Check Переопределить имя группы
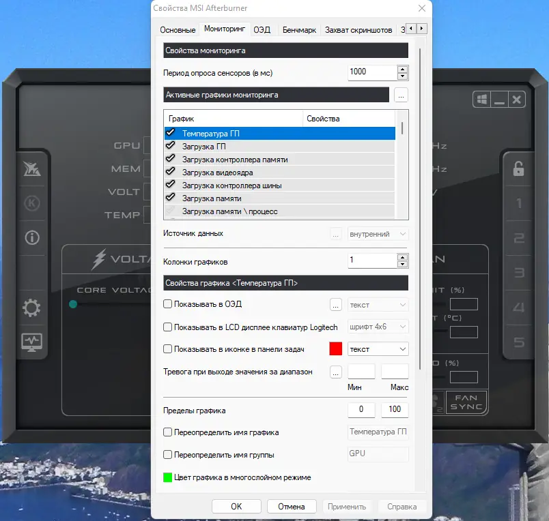Screen dimensions: 549x521 coord(168,455)
